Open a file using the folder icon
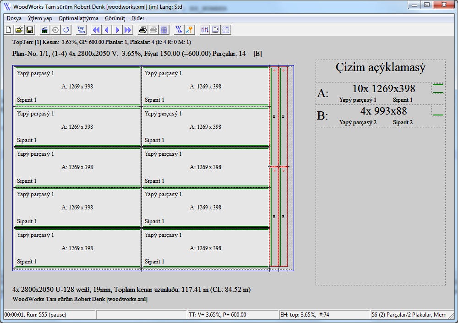This screenshot has height=323, width=458. [19, 29]
